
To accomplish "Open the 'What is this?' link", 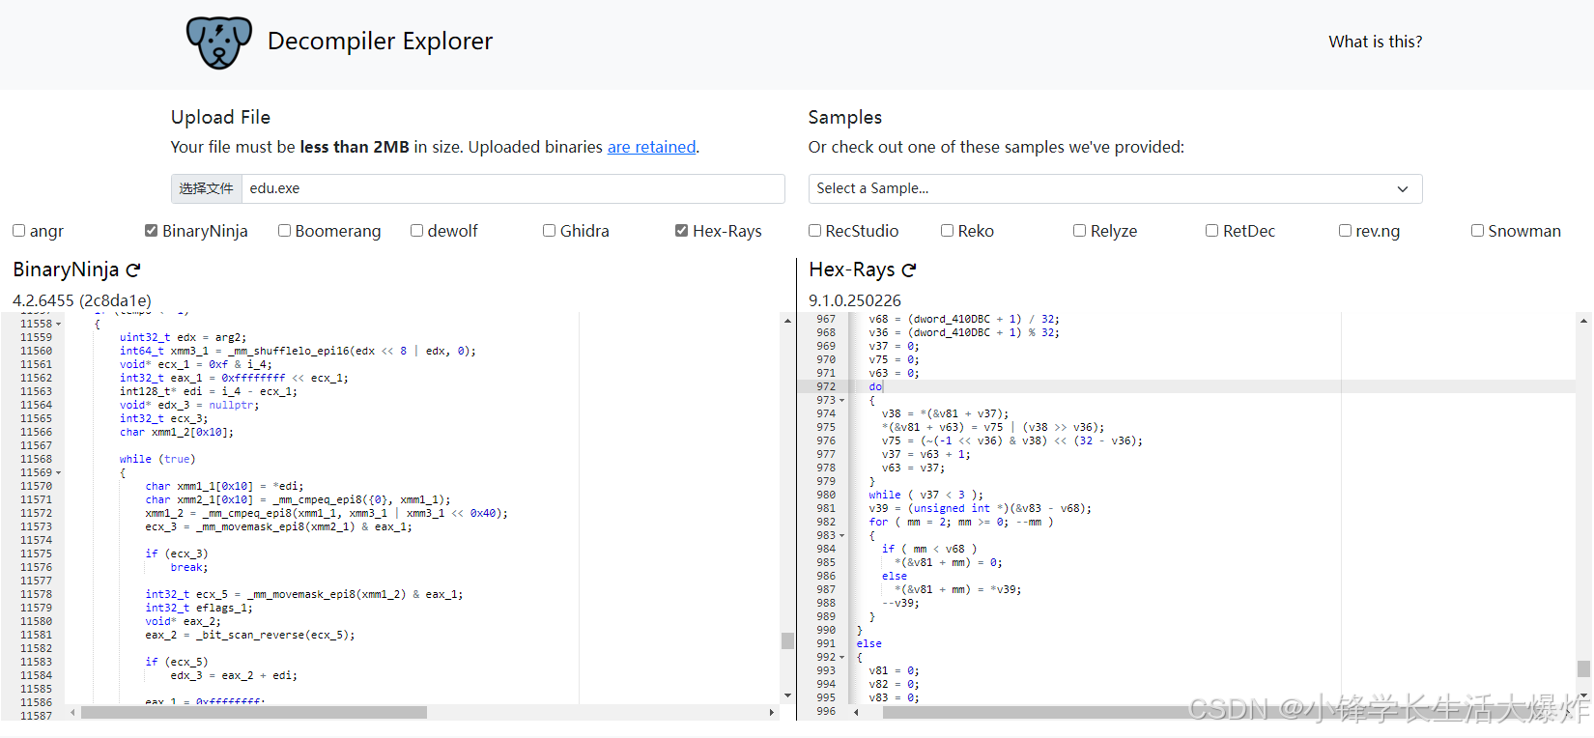I will click(x=1375, y=42).
